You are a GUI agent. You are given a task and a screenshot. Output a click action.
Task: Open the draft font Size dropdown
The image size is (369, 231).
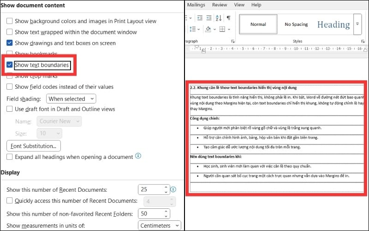pos(49,134)
